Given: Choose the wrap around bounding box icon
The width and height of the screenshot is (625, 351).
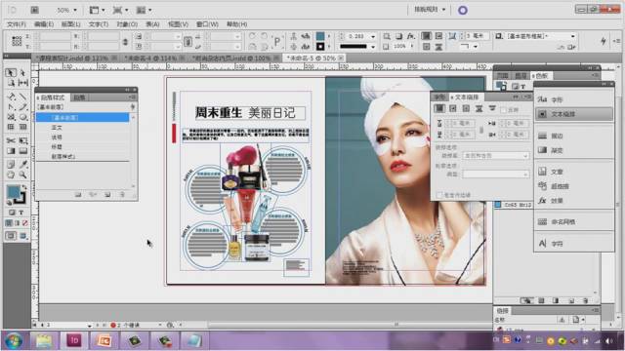Looking at the screenshot, I should coord(453,108).
